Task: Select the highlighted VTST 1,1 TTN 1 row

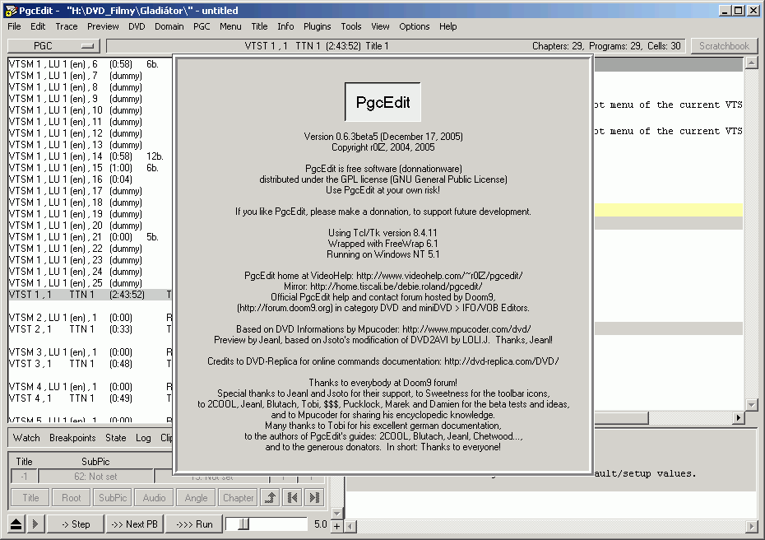Action: pos(90,295)
